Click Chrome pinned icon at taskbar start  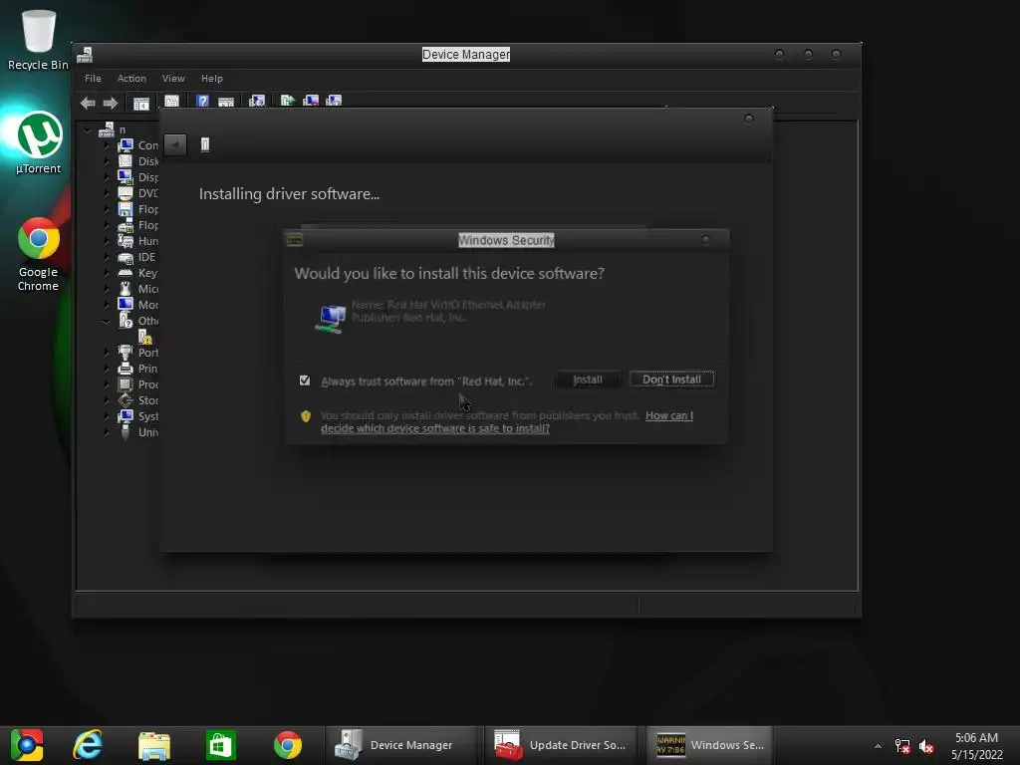[27, 745]
